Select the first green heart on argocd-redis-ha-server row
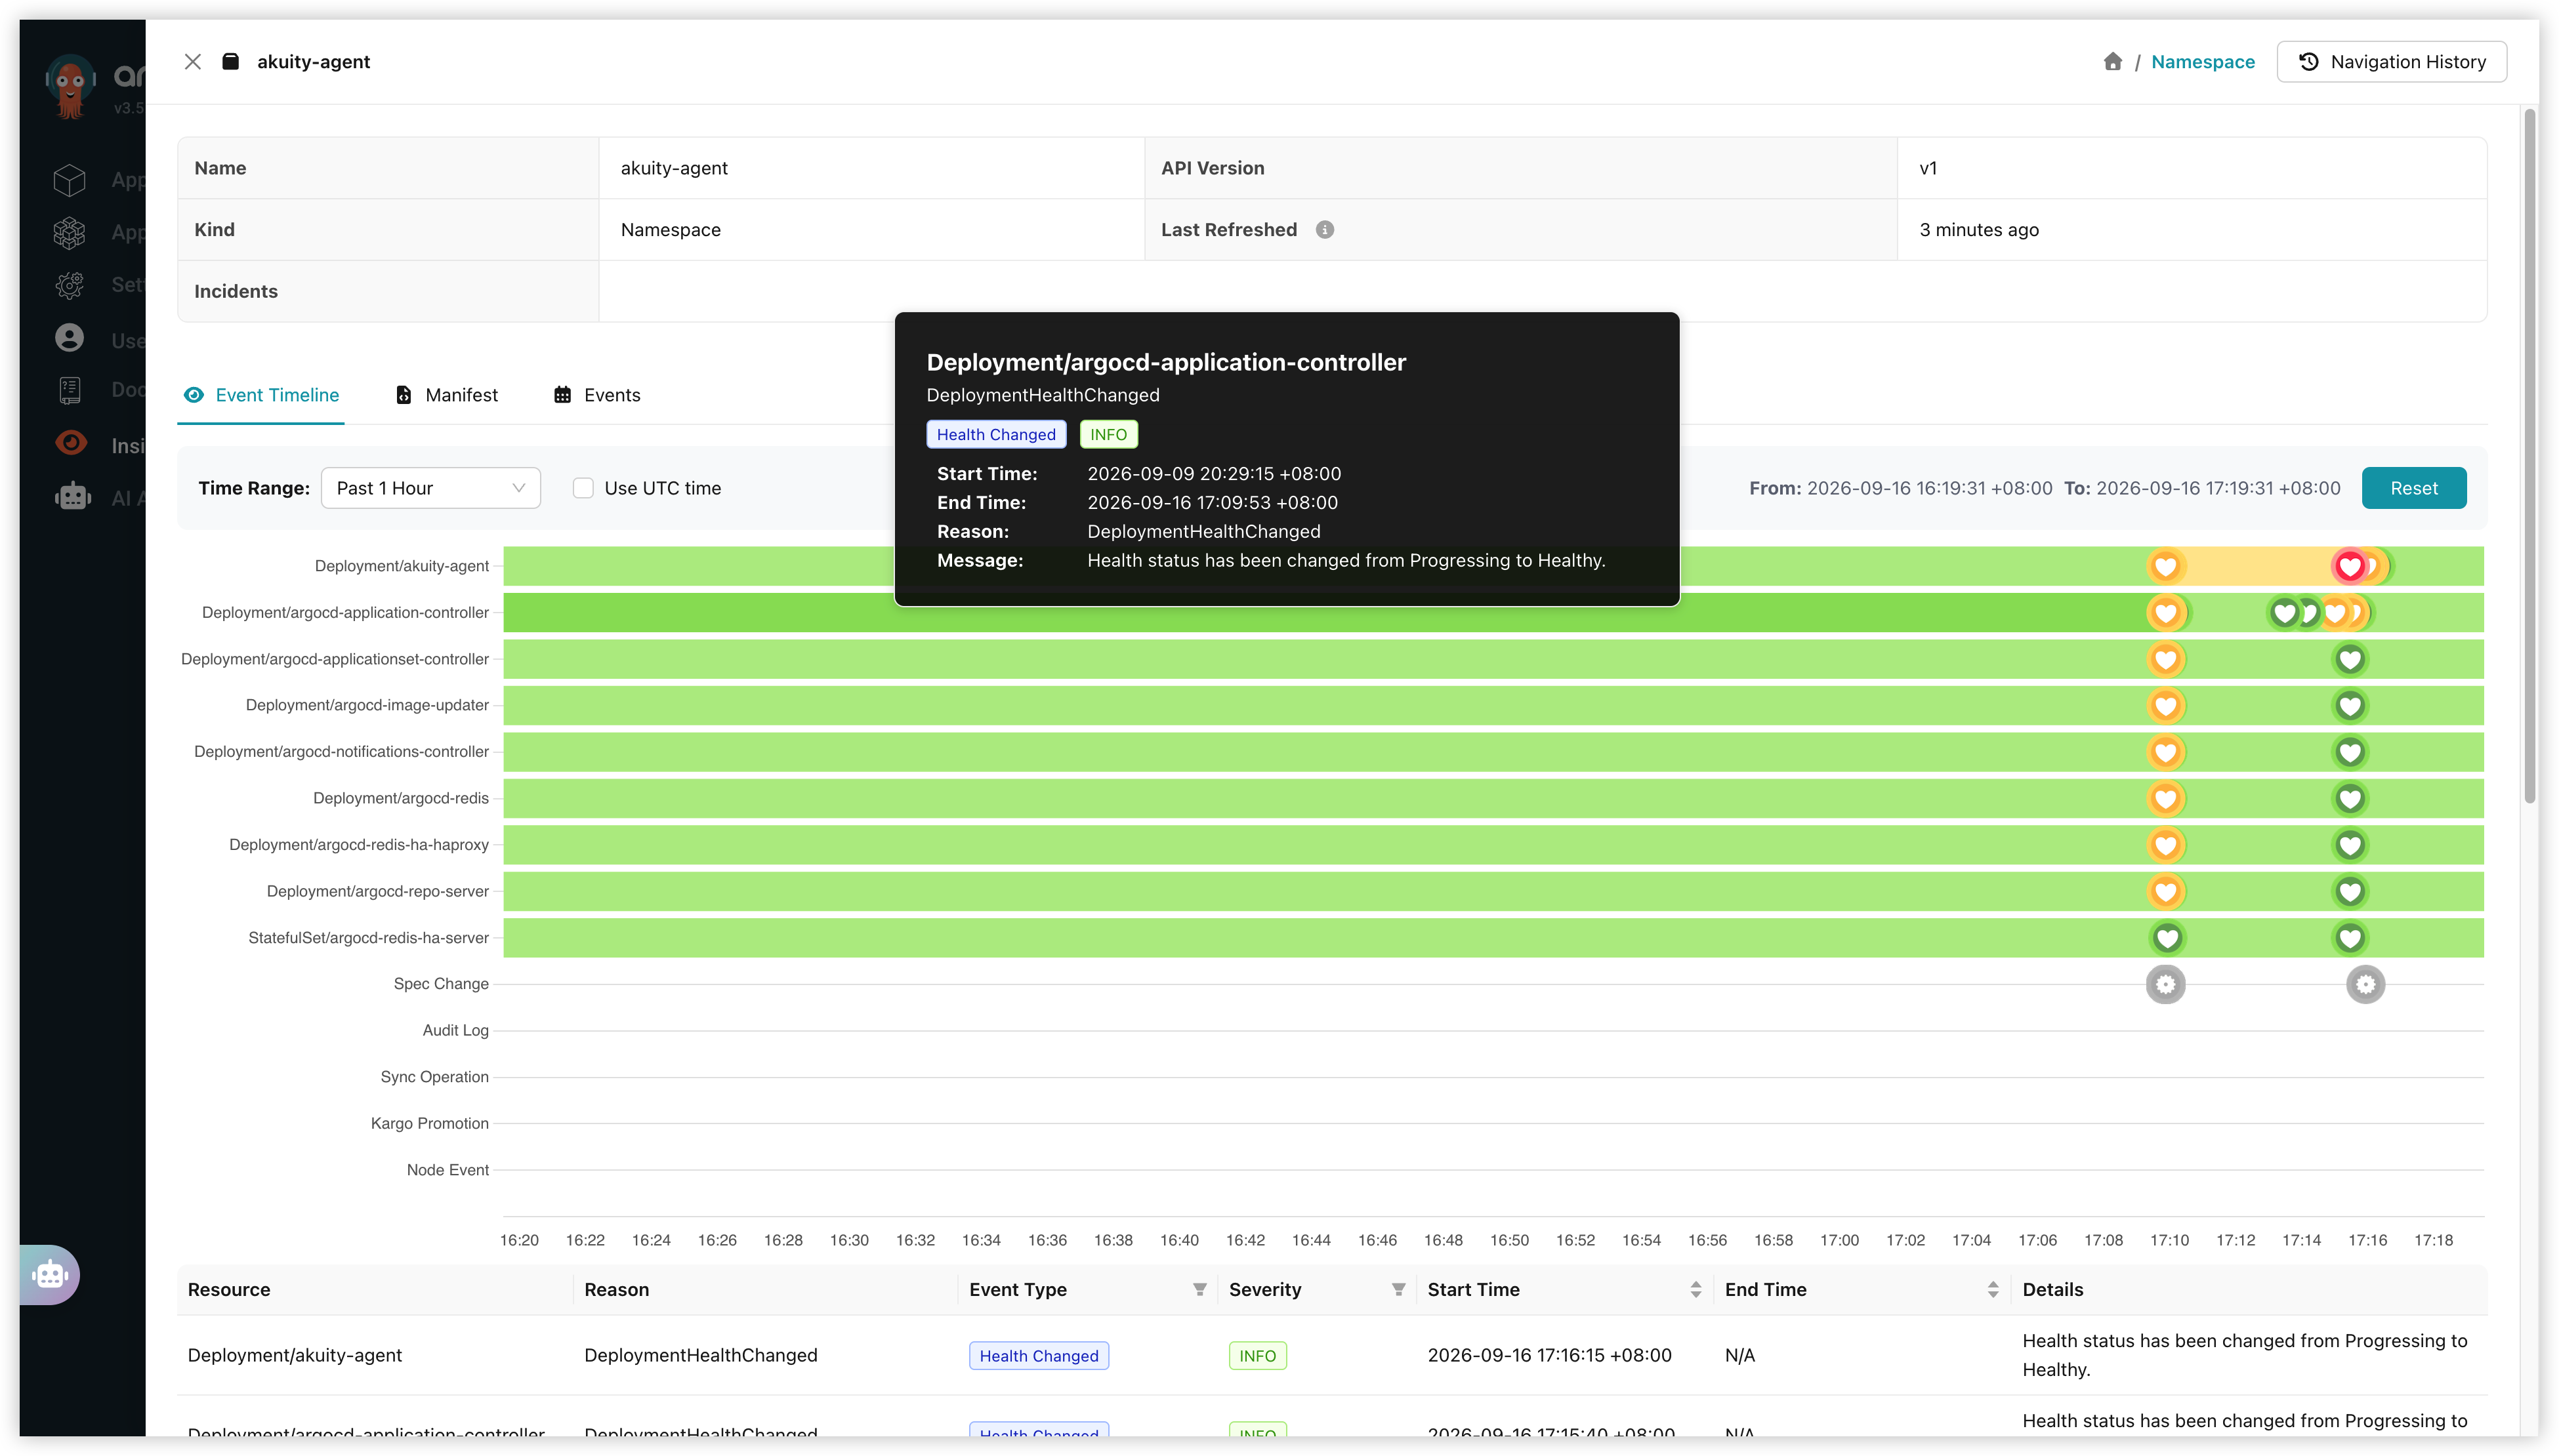2559x1456 pixels. (x=2167, y=938)
